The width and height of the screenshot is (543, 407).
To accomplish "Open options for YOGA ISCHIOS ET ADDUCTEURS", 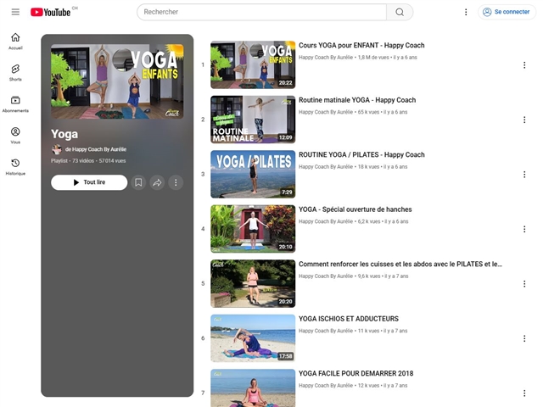I will [523, 338].
